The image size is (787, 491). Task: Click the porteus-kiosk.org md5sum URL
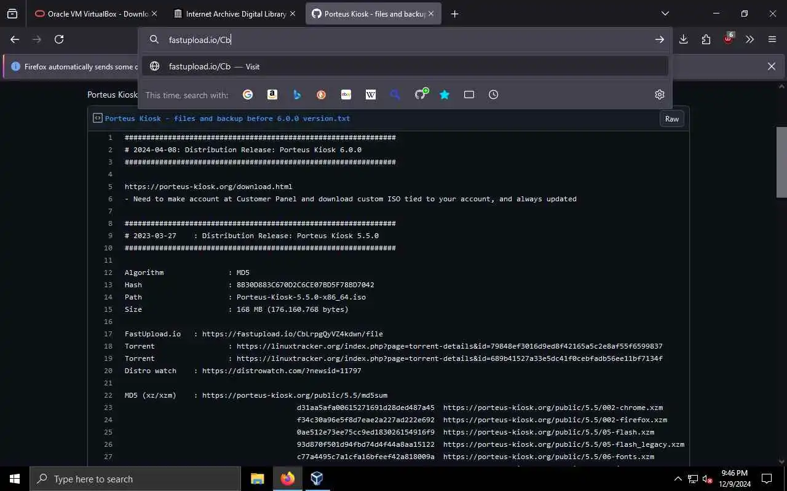(295, 395)
